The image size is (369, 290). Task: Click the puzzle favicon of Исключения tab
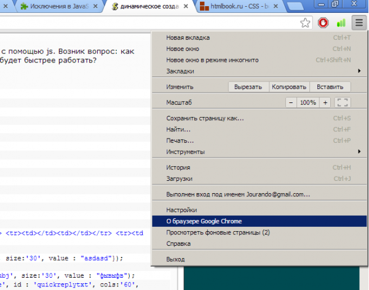[x=24, y=6]
